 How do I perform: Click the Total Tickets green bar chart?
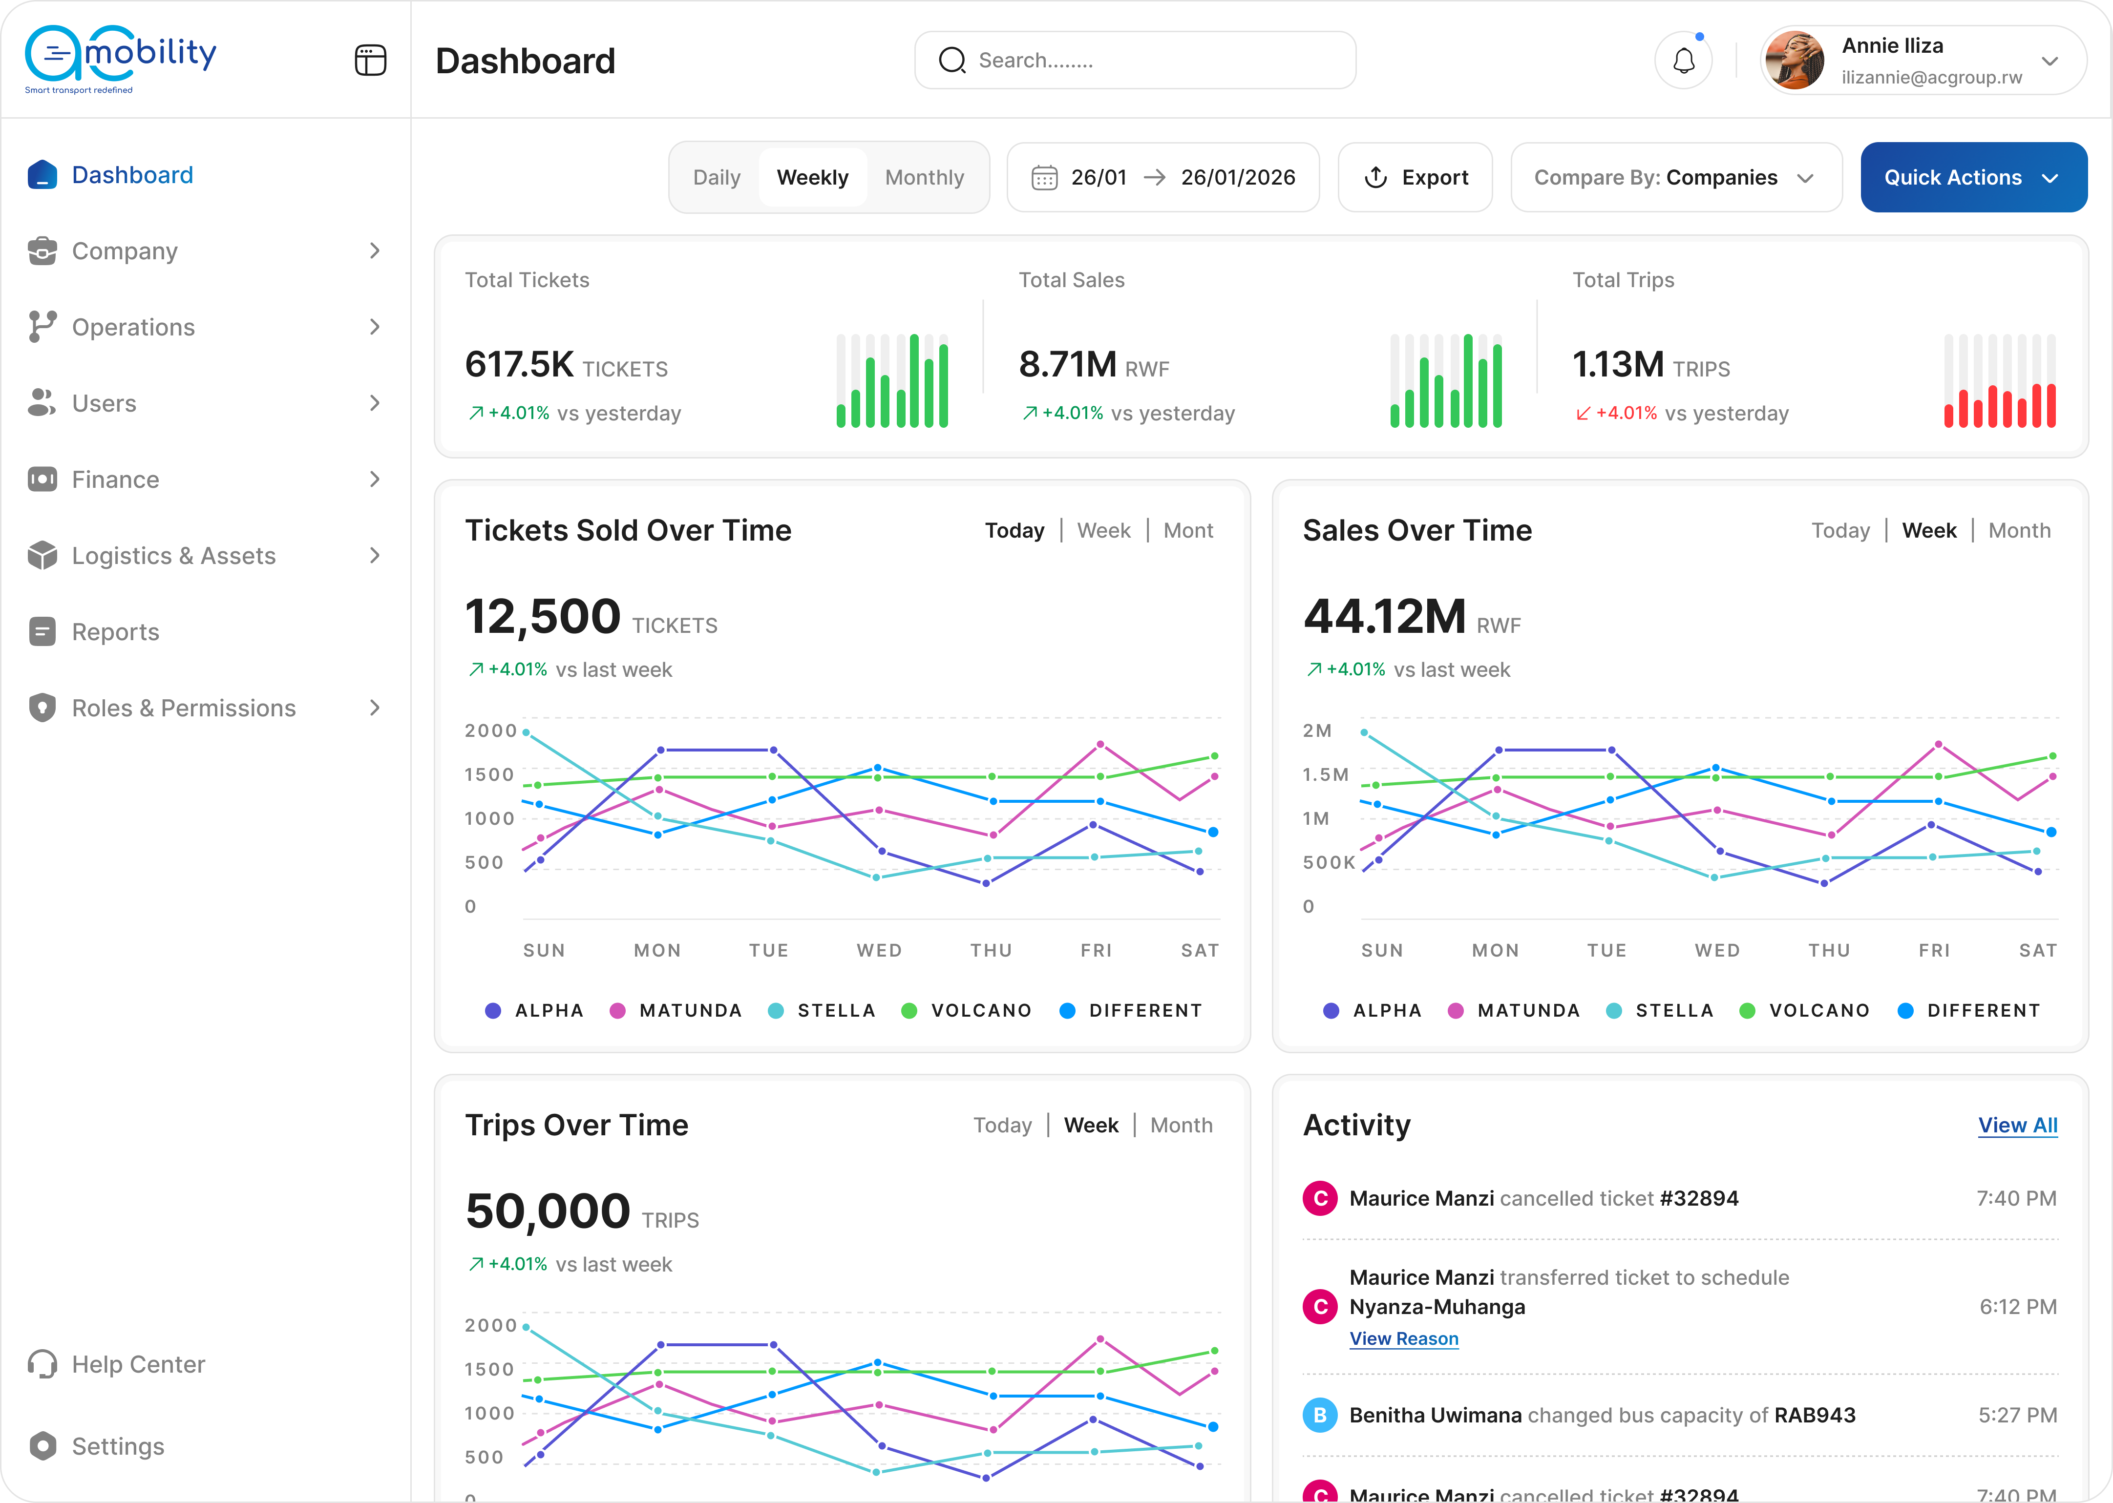892,380
